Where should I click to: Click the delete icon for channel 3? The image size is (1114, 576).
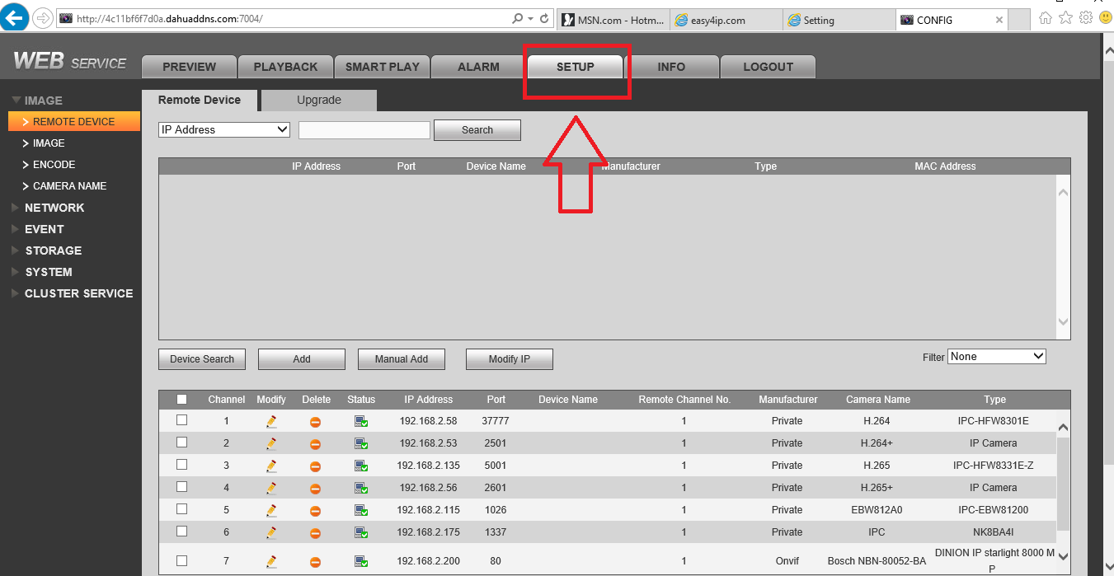[x=315, y=466]
